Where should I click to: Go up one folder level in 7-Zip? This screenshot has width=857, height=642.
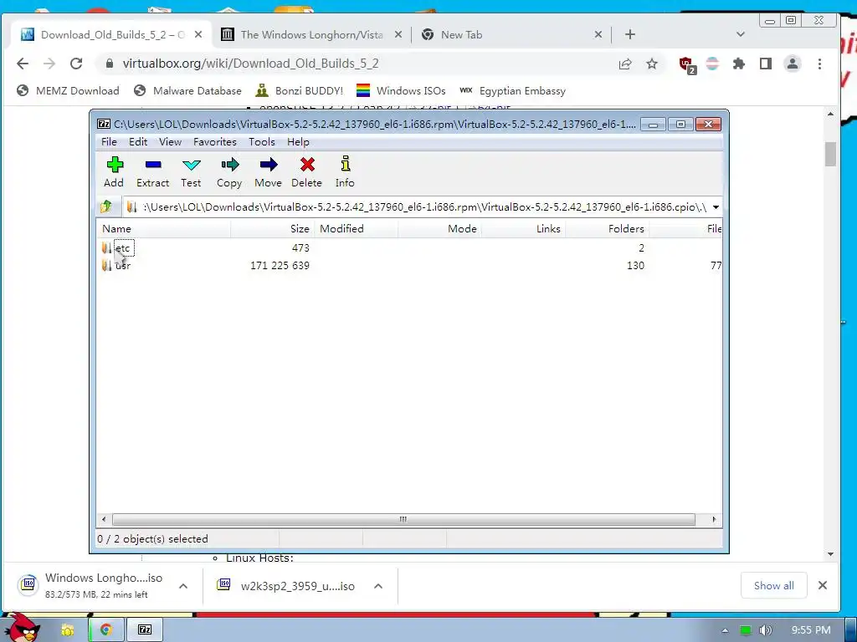(106, 206)
